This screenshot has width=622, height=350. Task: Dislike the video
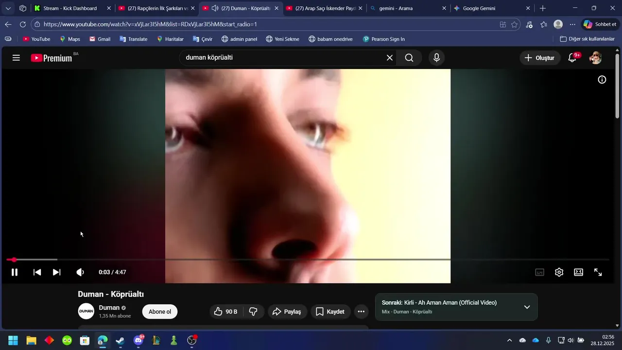pyautogui.click(x=253, y=312)
